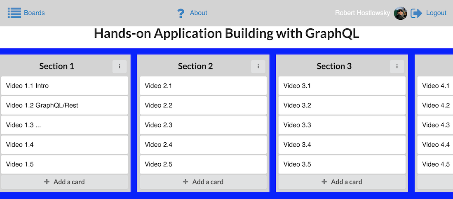The image size is (453, 199).
Task: Open Section 1 options menu
Action: 120,67
